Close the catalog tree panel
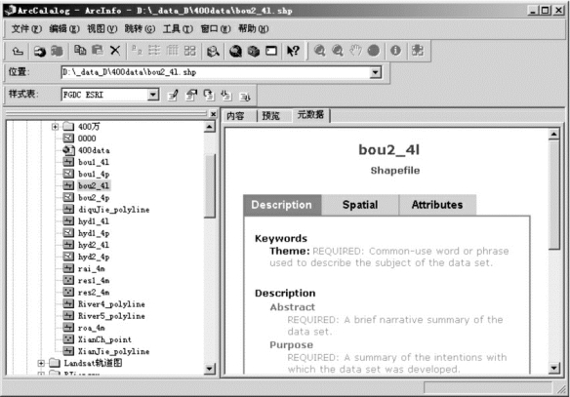The image size is (570, 397). 214,114
